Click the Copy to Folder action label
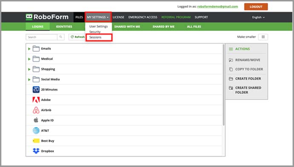 (x=249, y=69)
